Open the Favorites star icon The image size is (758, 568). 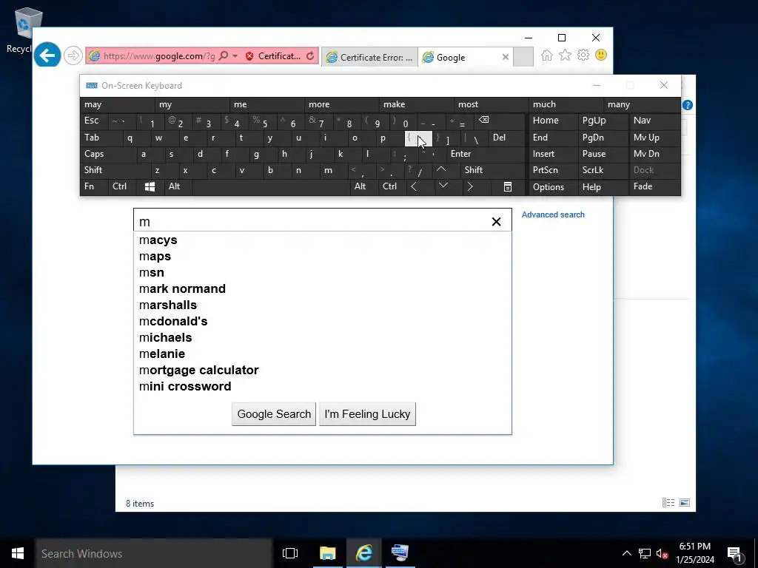(565, 55)
